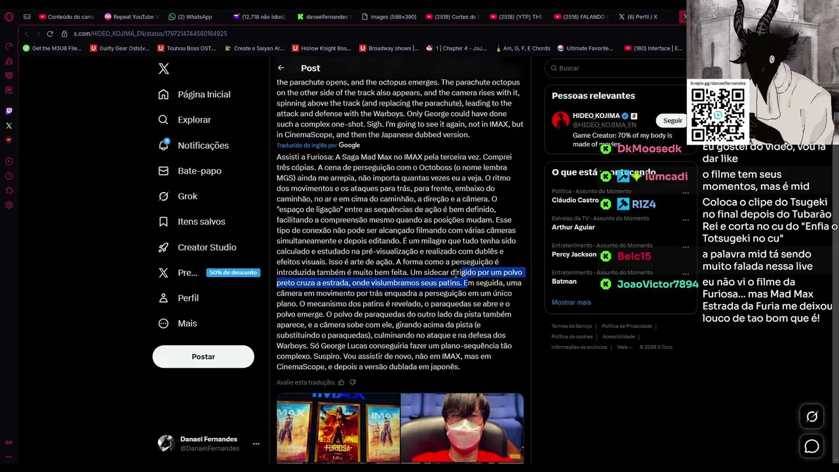Switch to the images (588×390) tab
839x472 pixels.
click(x=388, y=17)
